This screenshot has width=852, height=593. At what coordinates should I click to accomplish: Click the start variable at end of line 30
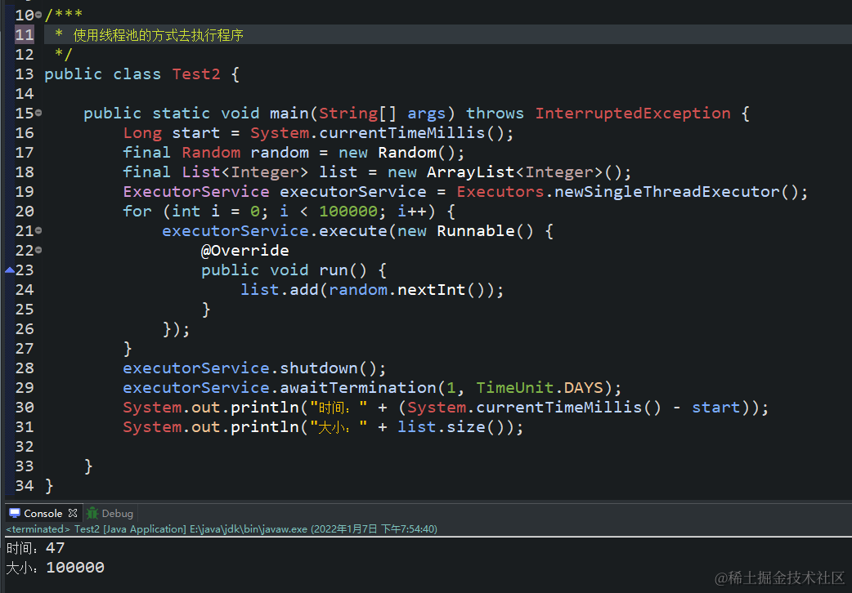pos(715,408)
